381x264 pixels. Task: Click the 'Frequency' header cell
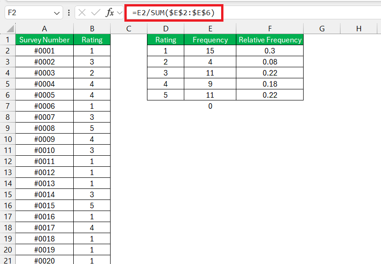tap(210, 40)
